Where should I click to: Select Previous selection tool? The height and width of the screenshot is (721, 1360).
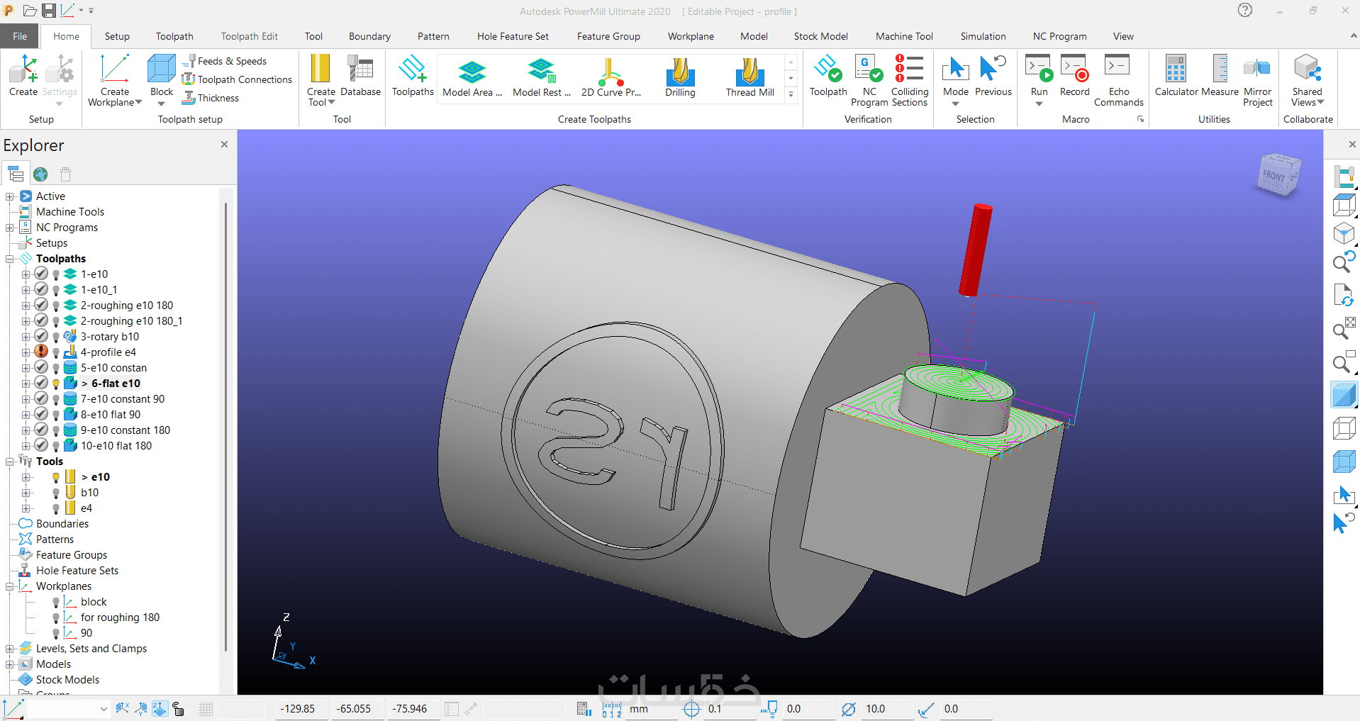(993, 75)
